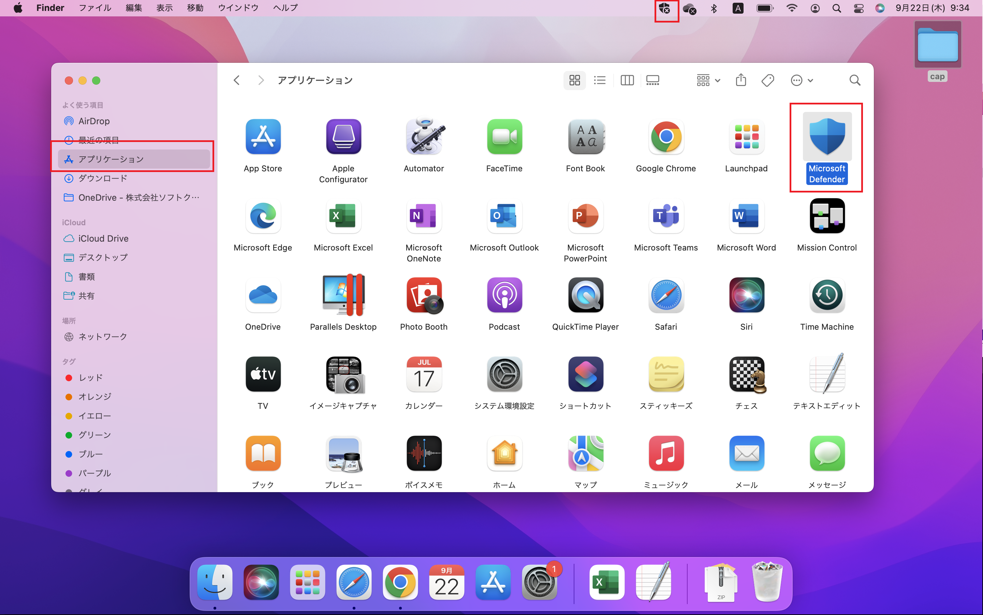This screenshot has height=615, width=983.
Task: Open the 編集 menu
Action: (x=134, y=8)
